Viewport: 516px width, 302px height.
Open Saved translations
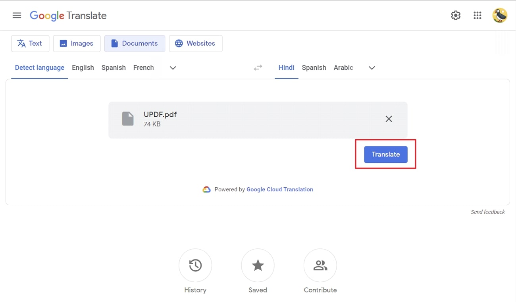[x=258, y=265]
